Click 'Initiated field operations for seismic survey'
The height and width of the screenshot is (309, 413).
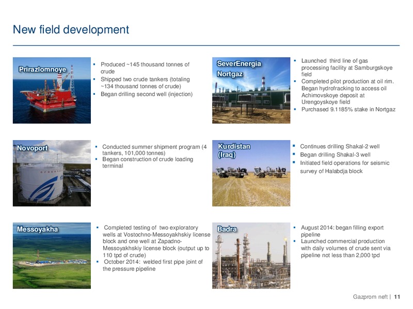(x=344, y=167)
